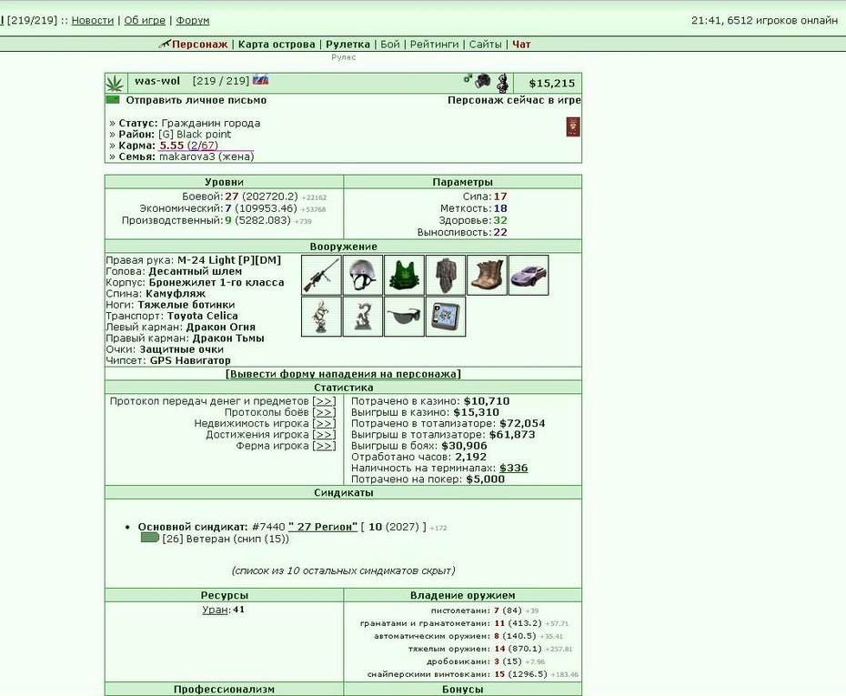Click the male gender symbol icon
The height and width of the screenshot is (696, 846).
tap(468, 79)
